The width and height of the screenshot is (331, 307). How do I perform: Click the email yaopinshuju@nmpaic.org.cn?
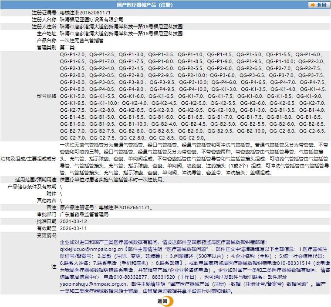(93, 284)
